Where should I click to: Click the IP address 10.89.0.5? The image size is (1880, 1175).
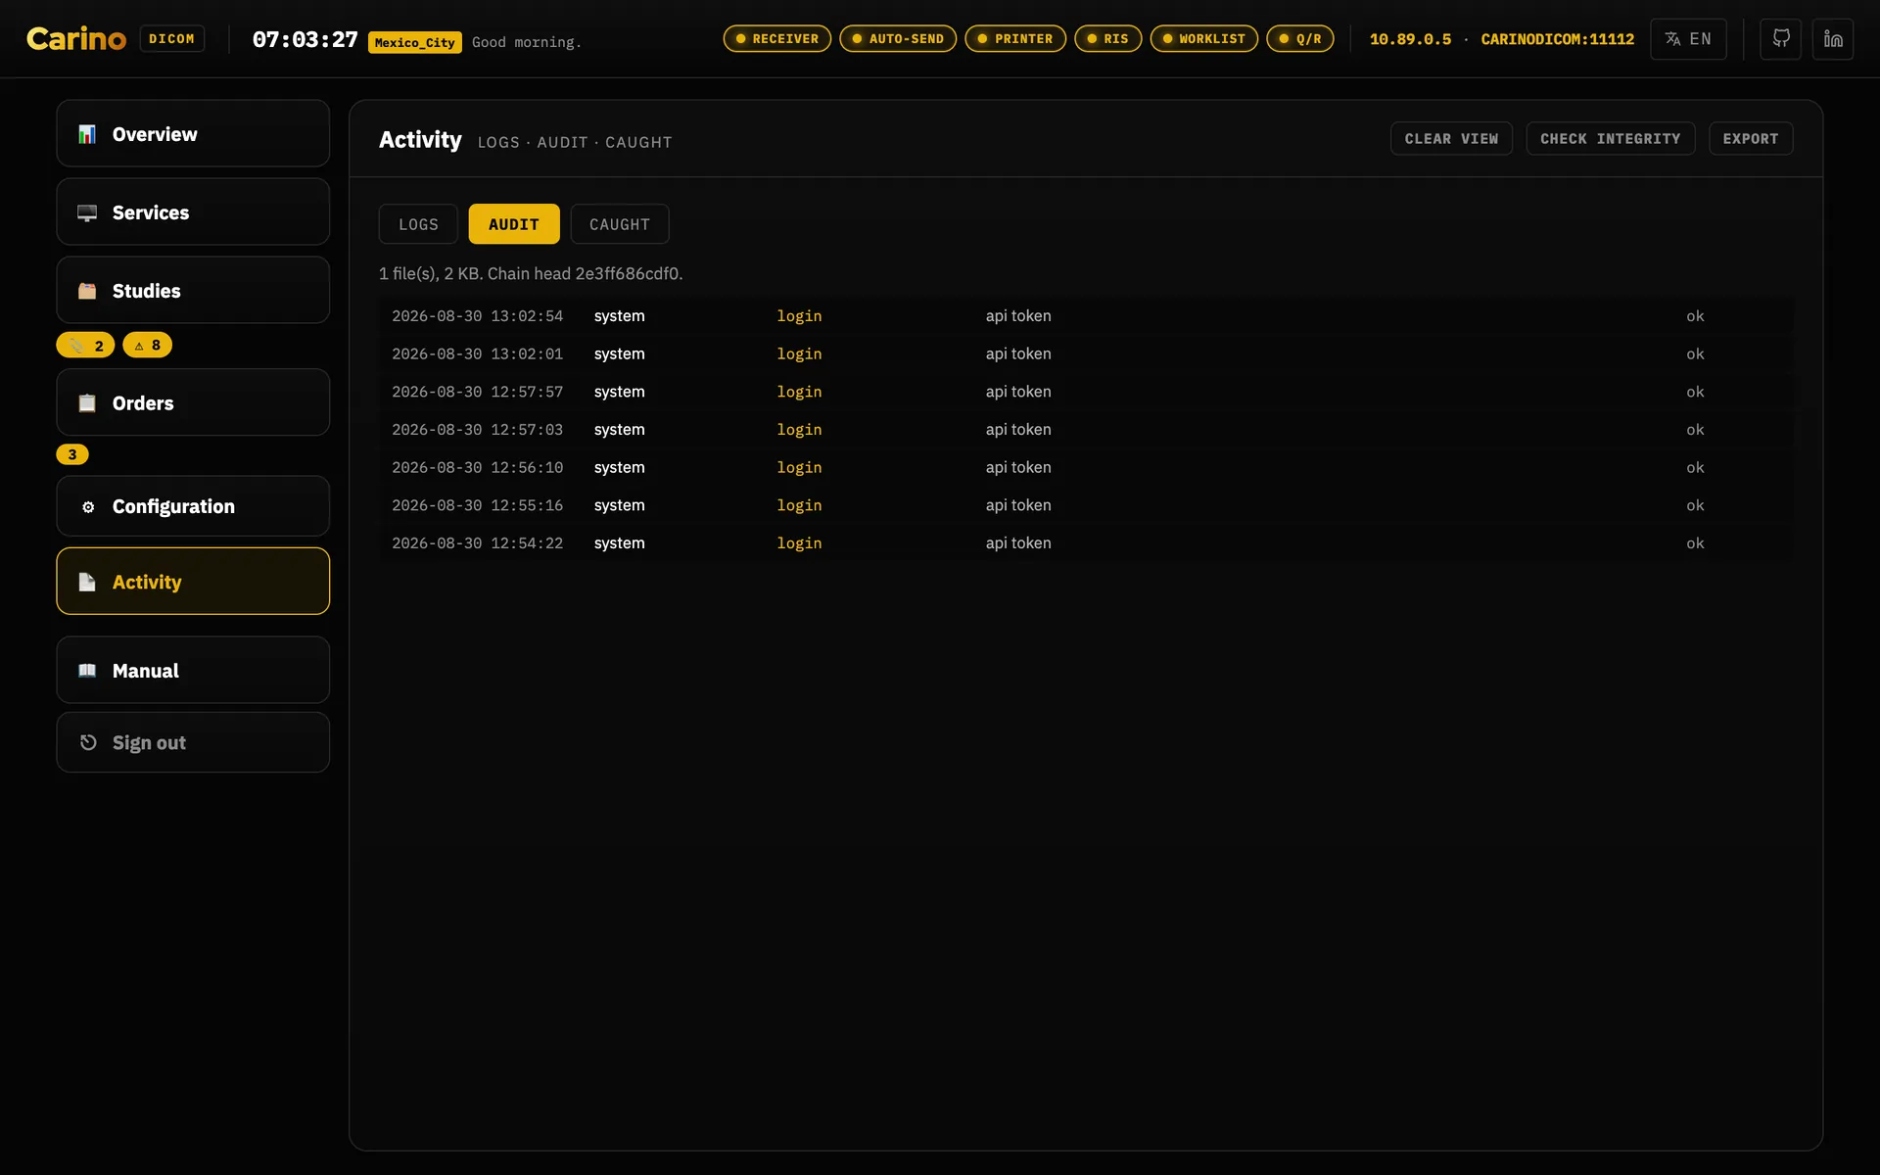(x=1411, y=39)
